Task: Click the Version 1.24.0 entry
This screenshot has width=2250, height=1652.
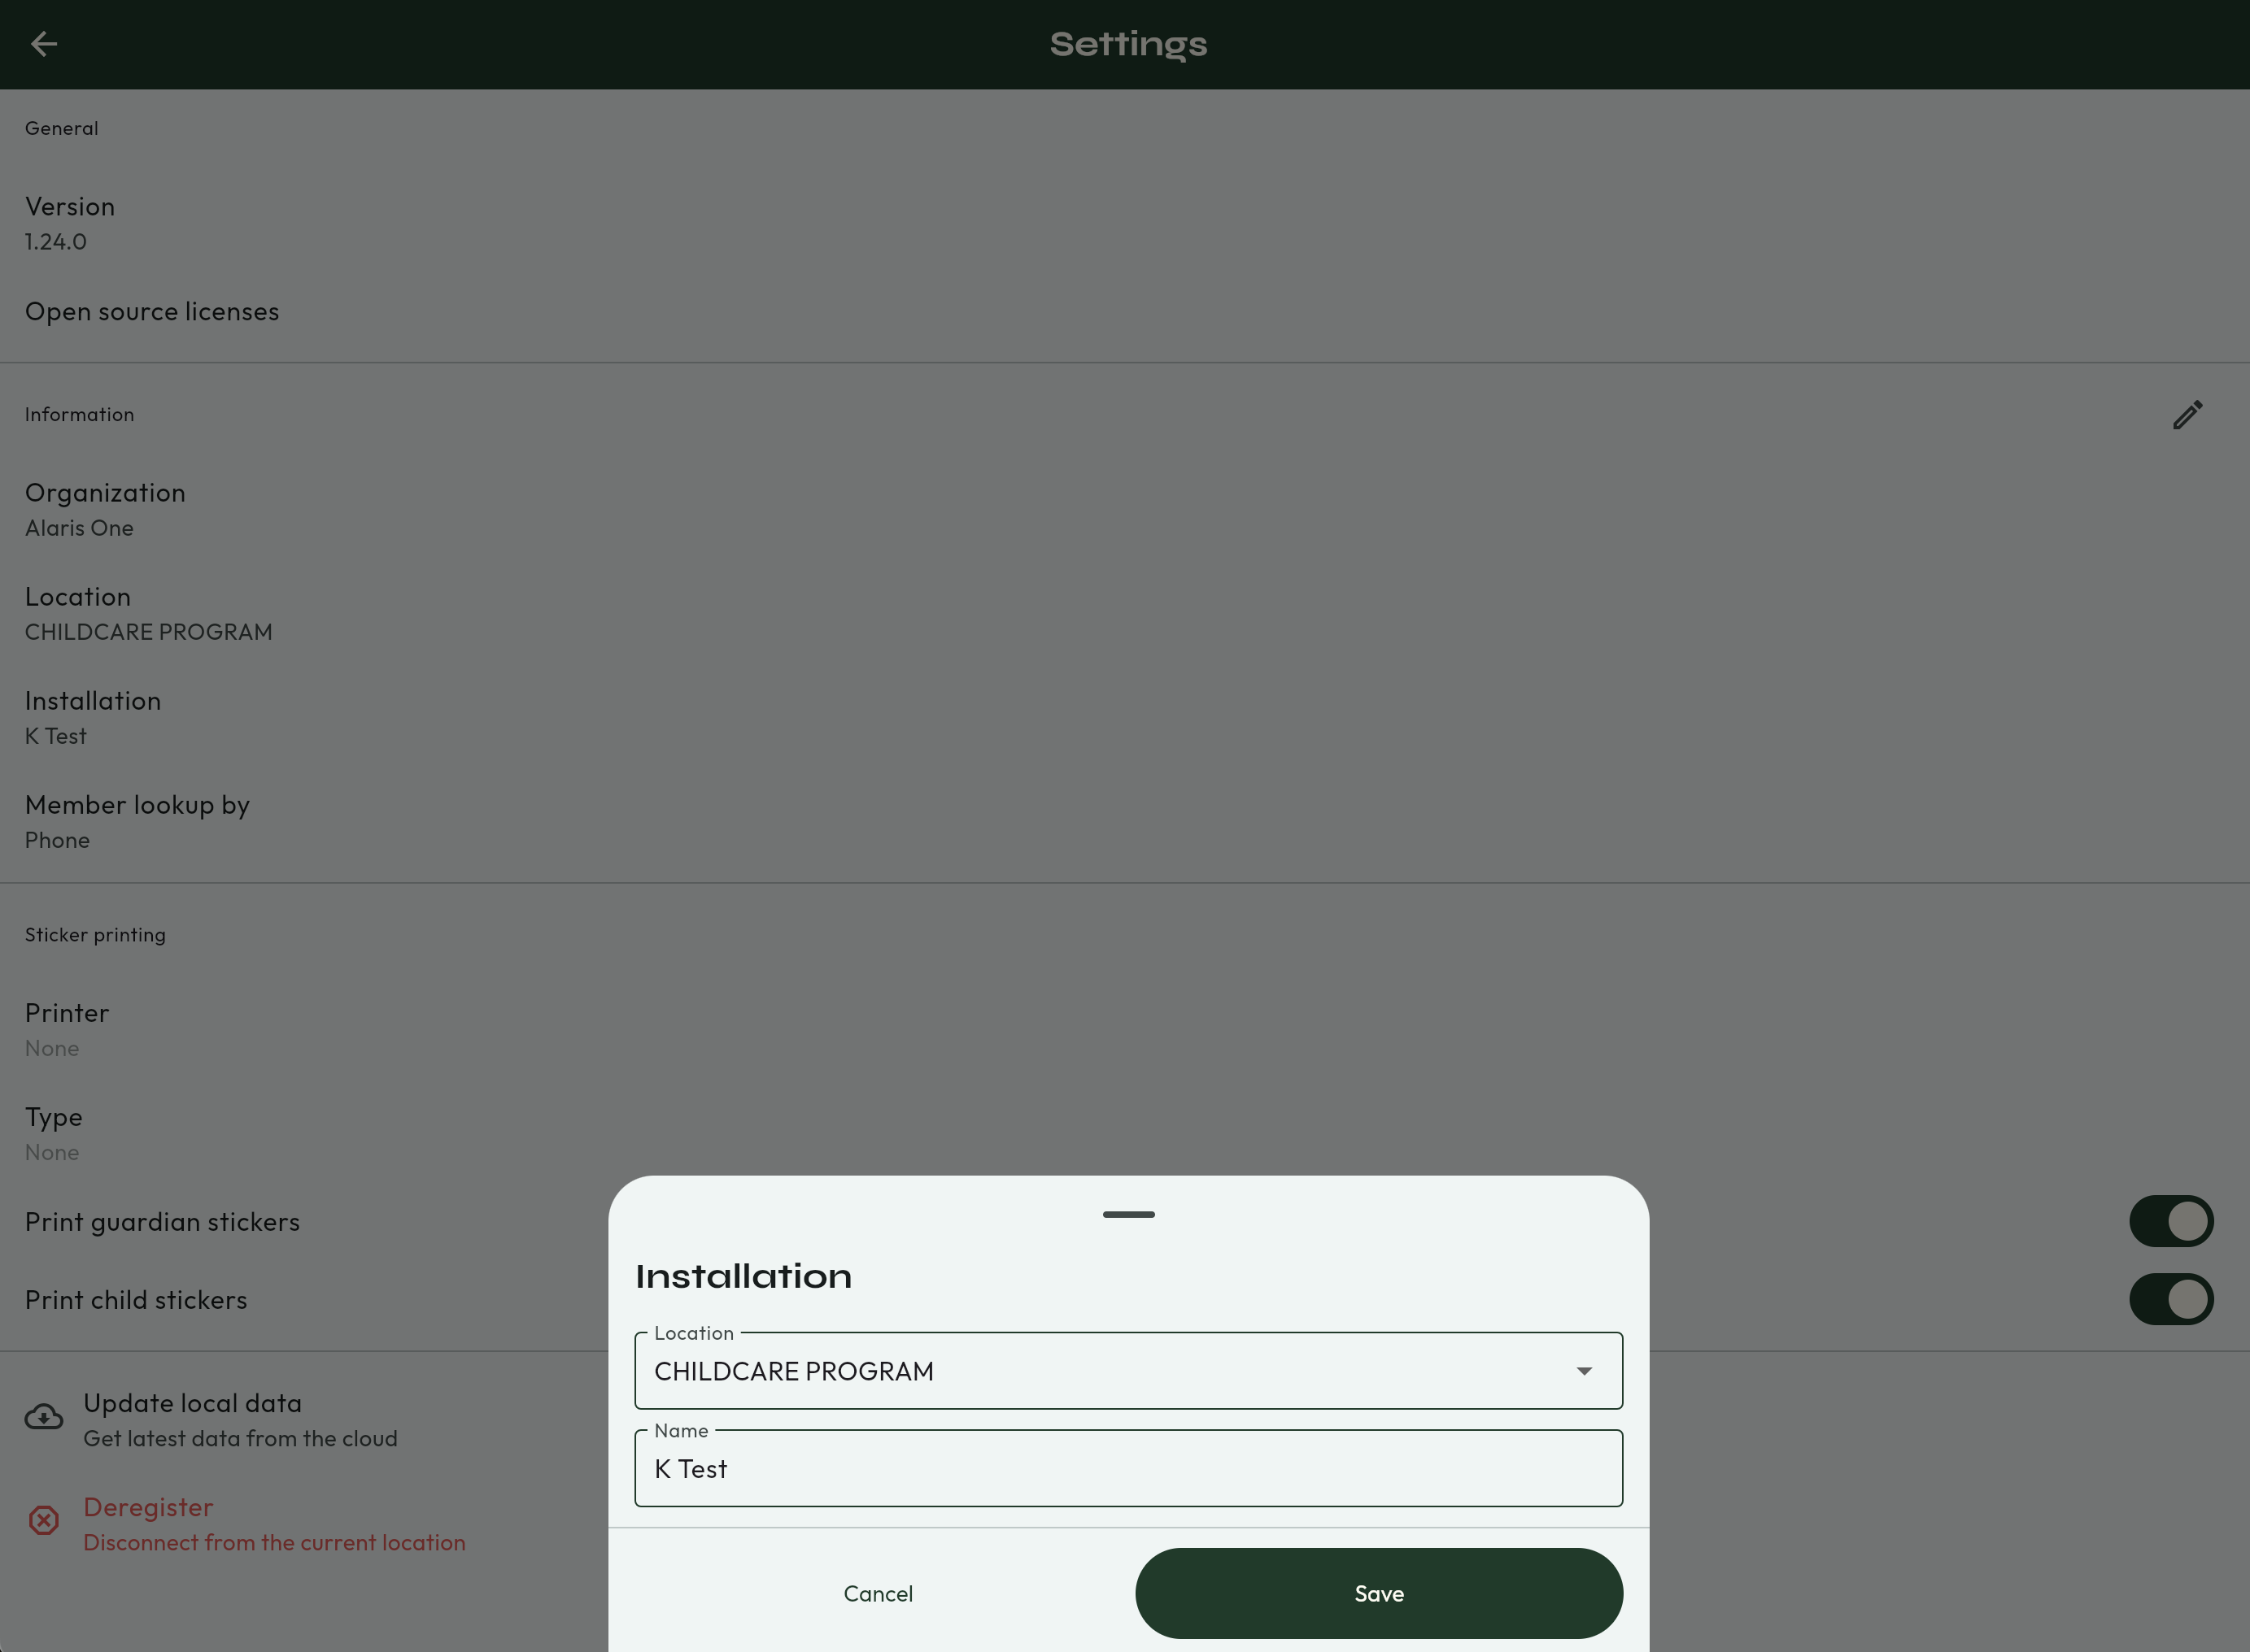Action: (70, 223)
